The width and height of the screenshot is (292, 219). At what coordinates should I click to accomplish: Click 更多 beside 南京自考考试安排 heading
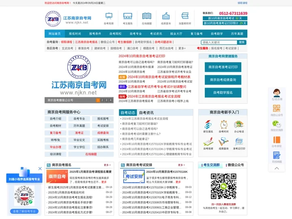[x=181, y=165]
